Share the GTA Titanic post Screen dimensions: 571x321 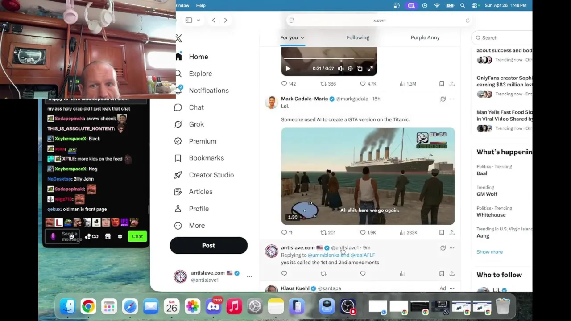pyautogui.click(x=452, y=232)
